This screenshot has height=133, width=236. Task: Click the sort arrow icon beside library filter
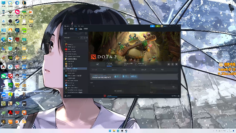coord(82,38)
